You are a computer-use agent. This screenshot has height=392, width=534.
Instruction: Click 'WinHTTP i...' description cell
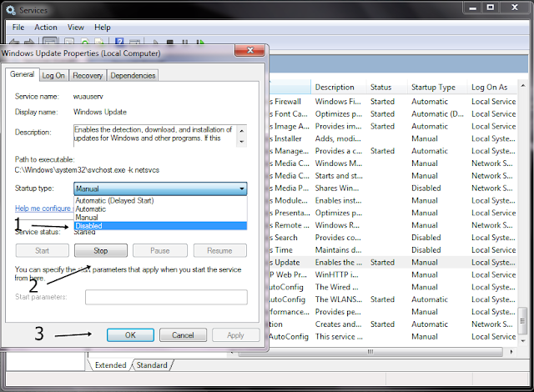pos(336,274)
